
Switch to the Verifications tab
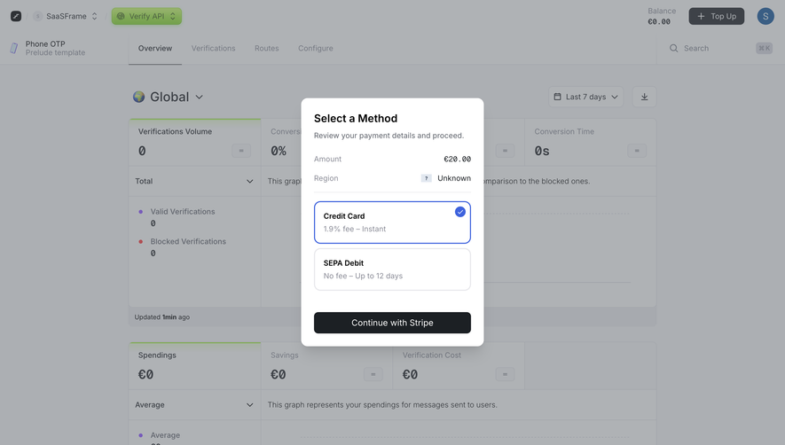click(213, 48)
